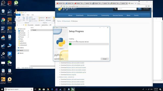Open the Copy to dropdown
The image size is (163, 91).
pyautogui.click(x=42, y=20)
